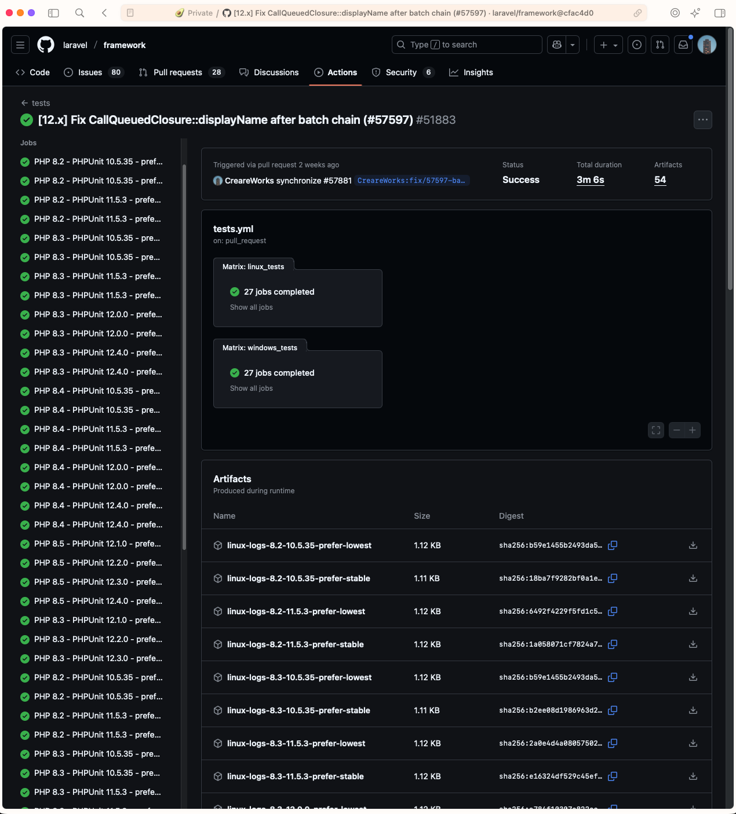The width and height of the screenshot is (736, 814).
Task: Open the browser search magnifier icon
Action: (80, 13)
